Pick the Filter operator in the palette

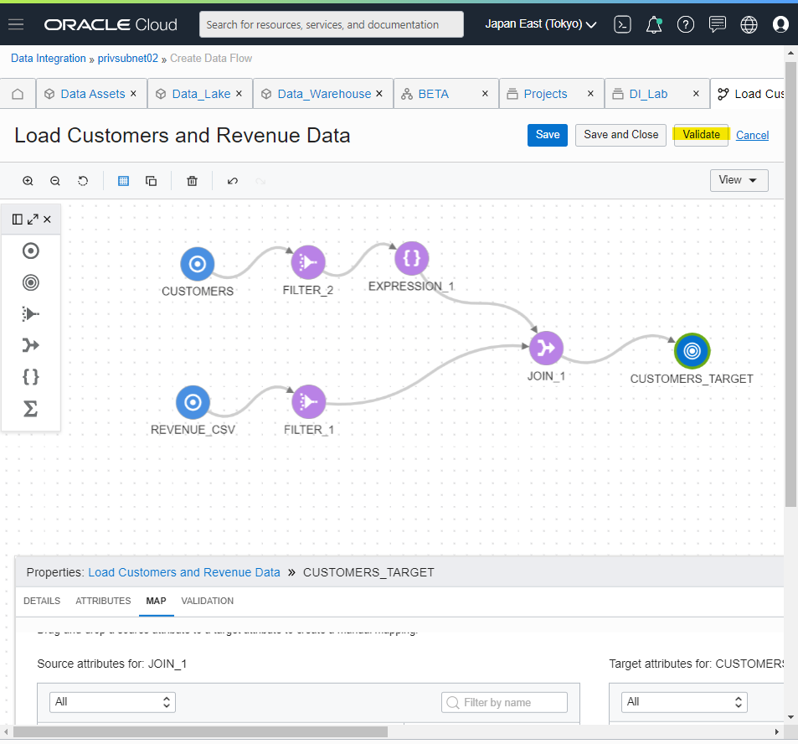(30, 313)
